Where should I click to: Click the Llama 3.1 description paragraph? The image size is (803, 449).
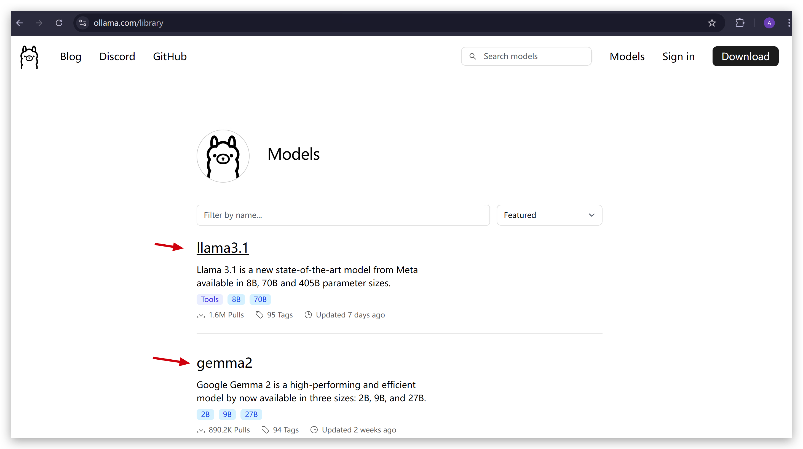point(307,276)
